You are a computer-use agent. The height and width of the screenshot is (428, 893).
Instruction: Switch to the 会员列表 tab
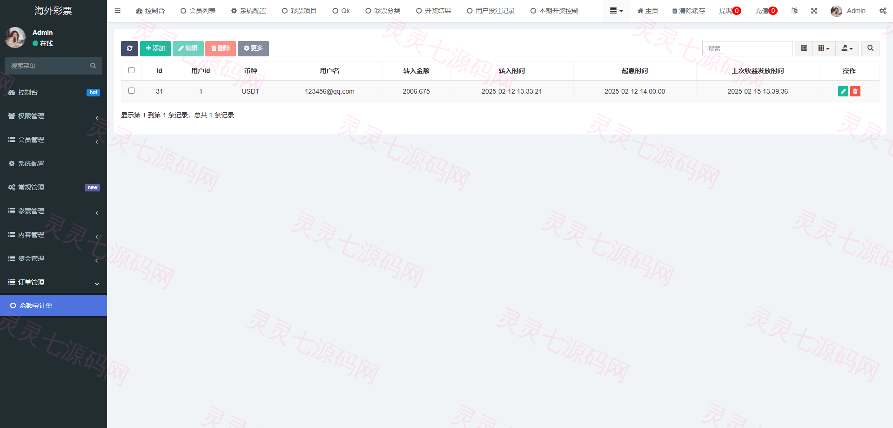pyautogui.click(x=198, y=11)
